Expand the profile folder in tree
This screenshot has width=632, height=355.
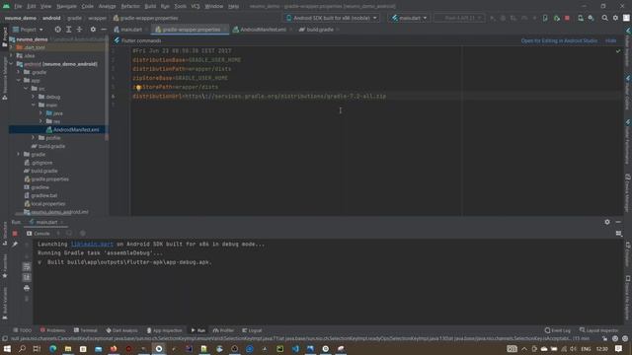(x=34, y=138)
